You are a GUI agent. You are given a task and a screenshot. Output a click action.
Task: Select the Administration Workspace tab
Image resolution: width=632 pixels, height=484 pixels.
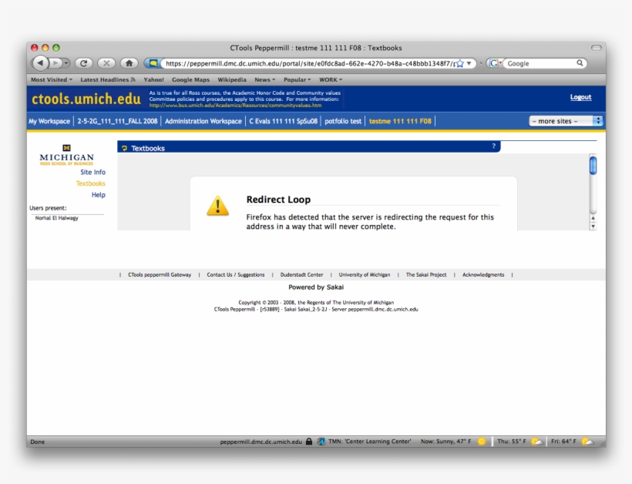point(203,121)
